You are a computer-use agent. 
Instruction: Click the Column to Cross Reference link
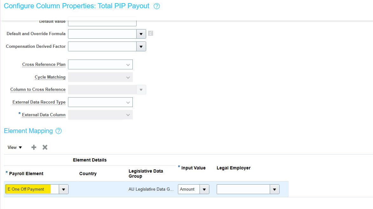pos(38,89)
